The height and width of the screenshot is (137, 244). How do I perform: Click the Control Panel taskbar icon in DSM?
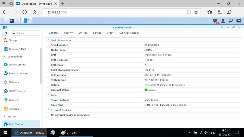pyautogui.click(x=27, y=21)
